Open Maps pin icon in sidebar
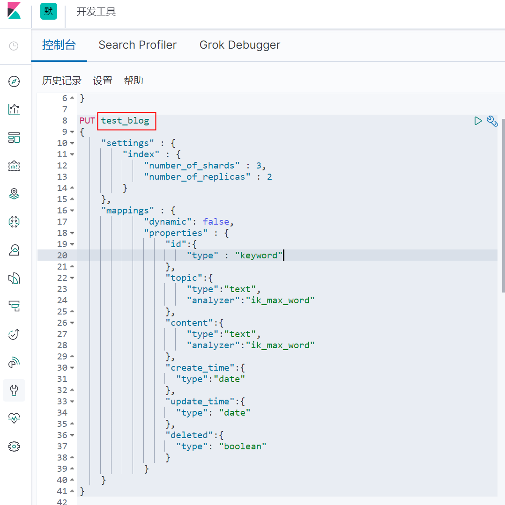Image resolution: width=505 pixels, height=505 pixels. [14, 194]
